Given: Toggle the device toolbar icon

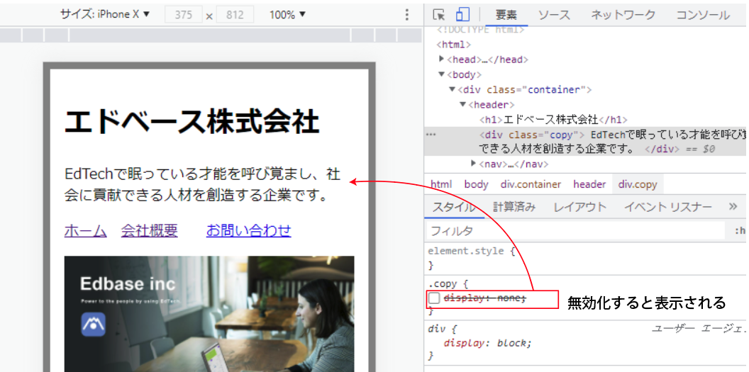Looking at the screenshot, I should click(462, 15).
